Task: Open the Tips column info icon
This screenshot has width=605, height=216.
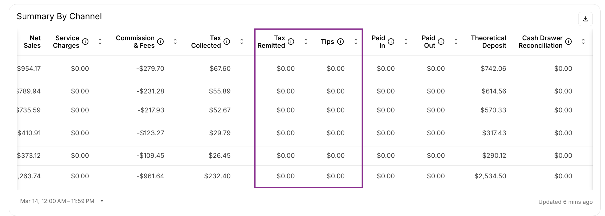Action: tap(340, 42)
